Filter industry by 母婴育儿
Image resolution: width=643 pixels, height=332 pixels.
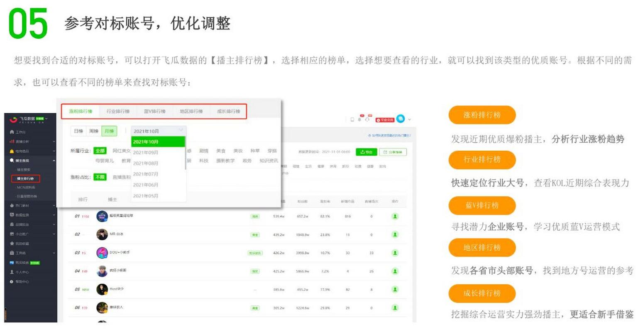tap(104, 161)
